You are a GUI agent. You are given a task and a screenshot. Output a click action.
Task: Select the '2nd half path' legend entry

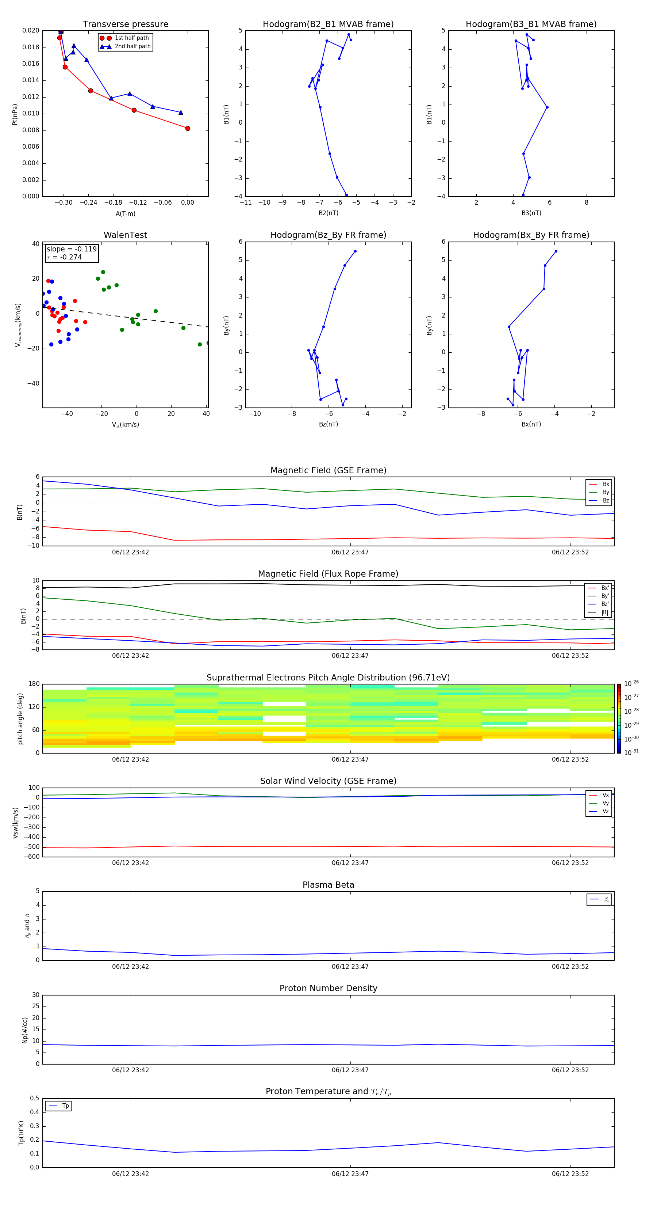pyautogui.click(x=125, y=46)
